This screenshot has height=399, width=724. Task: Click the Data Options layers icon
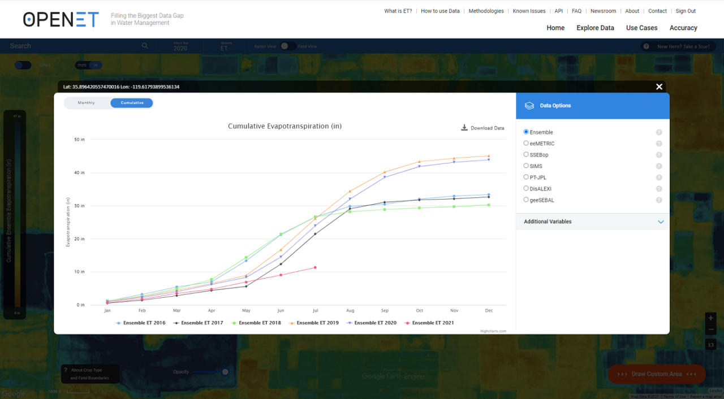coord(529,106)
